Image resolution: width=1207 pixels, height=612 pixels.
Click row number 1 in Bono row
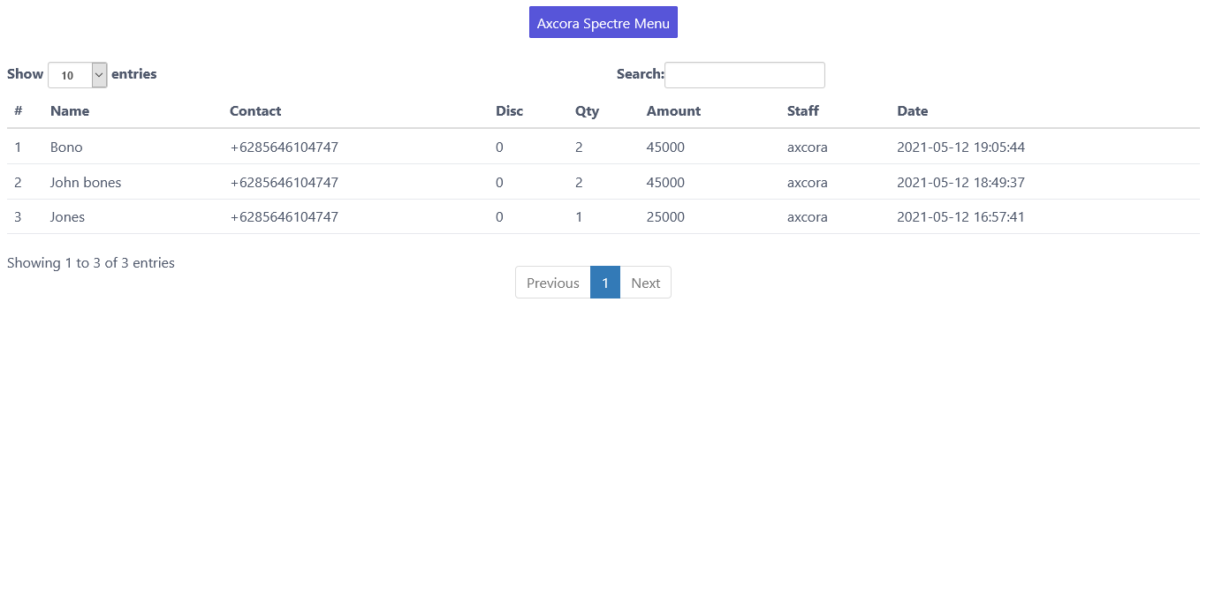pyautogui.click(x=18, y=147)
